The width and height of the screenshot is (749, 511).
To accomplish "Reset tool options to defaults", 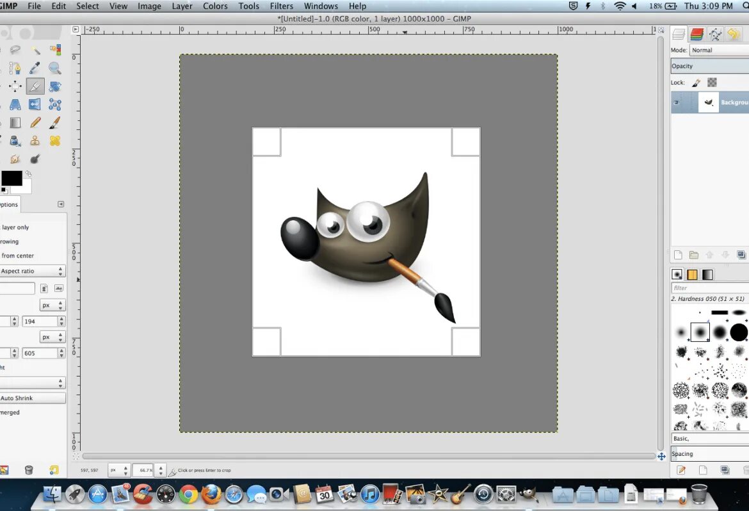I will pyautogui.click(x=54, y=471).
